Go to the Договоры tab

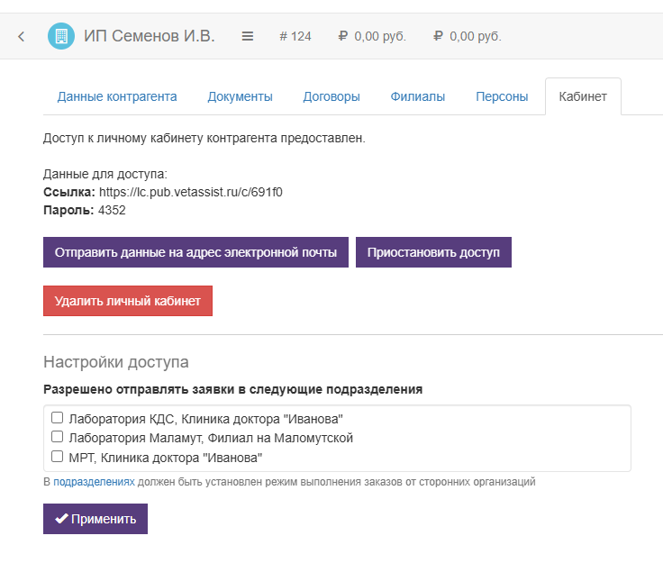pyautogui.click(x=331, y=97)
